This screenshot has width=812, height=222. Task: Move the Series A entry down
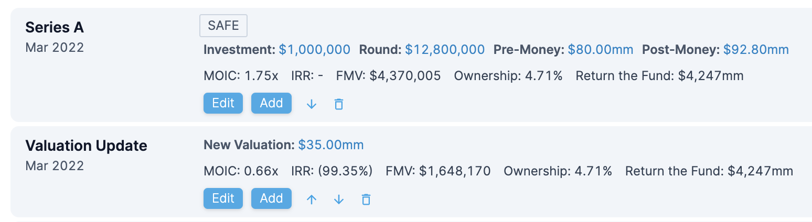tap(312, 104)
